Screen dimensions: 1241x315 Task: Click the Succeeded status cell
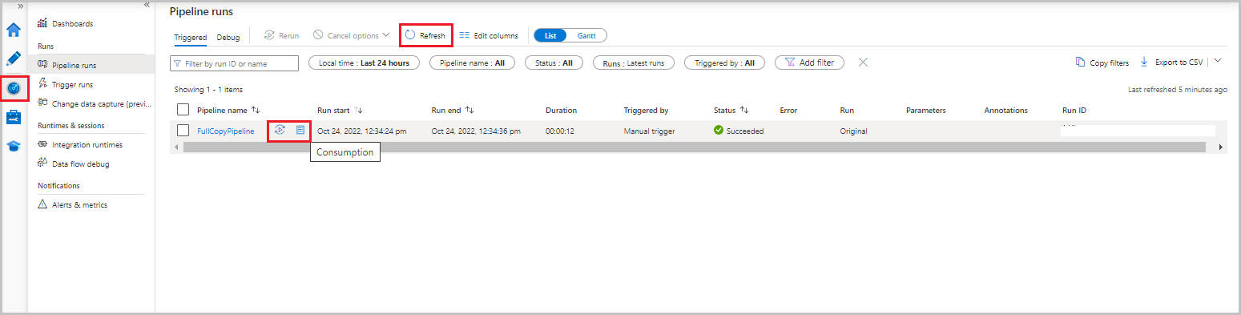739,131
